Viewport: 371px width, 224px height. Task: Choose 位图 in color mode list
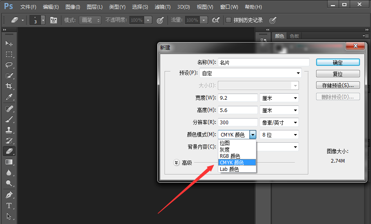click(x=237, y=143)
